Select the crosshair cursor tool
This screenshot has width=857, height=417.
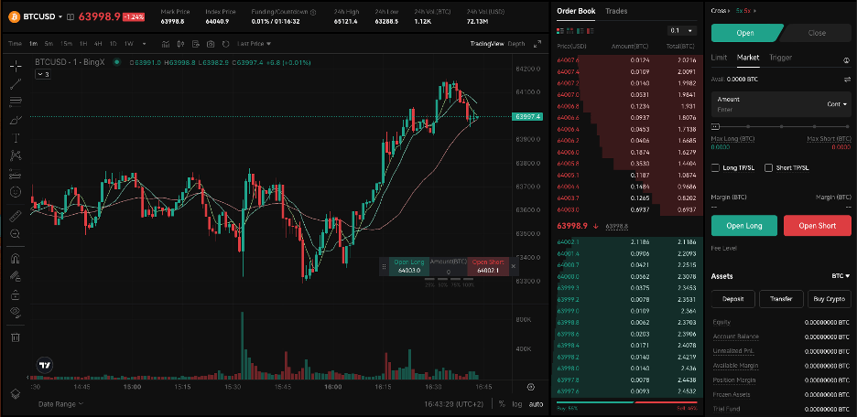coord(16,66)
